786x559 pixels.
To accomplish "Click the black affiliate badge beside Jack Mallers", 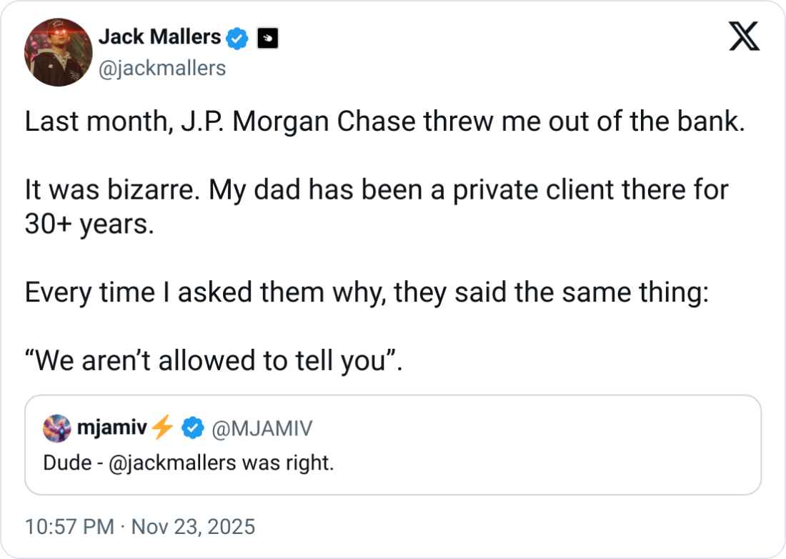I will click(267, 39).
